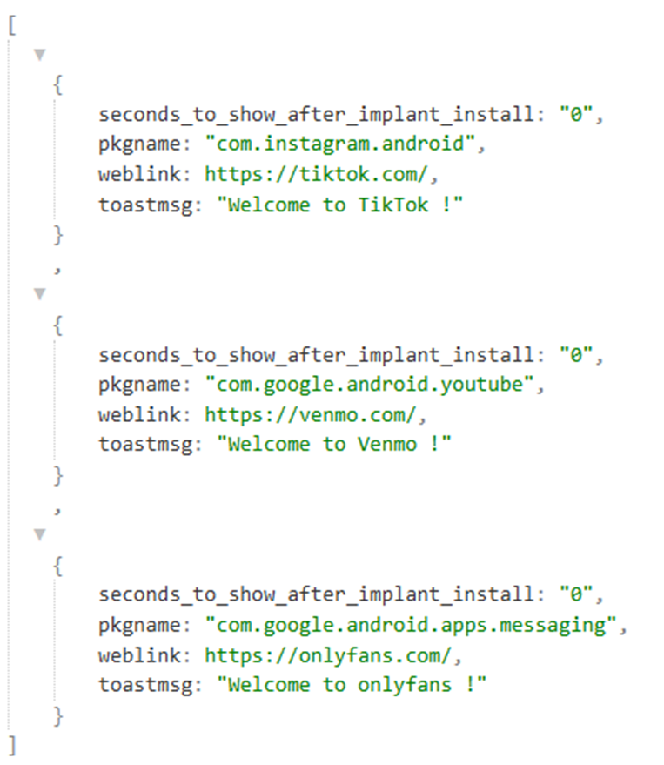Viewport: 664px width, 765px height.
Task: Collapse the second JSON object with the YouTube package
Action: [40, 293]
